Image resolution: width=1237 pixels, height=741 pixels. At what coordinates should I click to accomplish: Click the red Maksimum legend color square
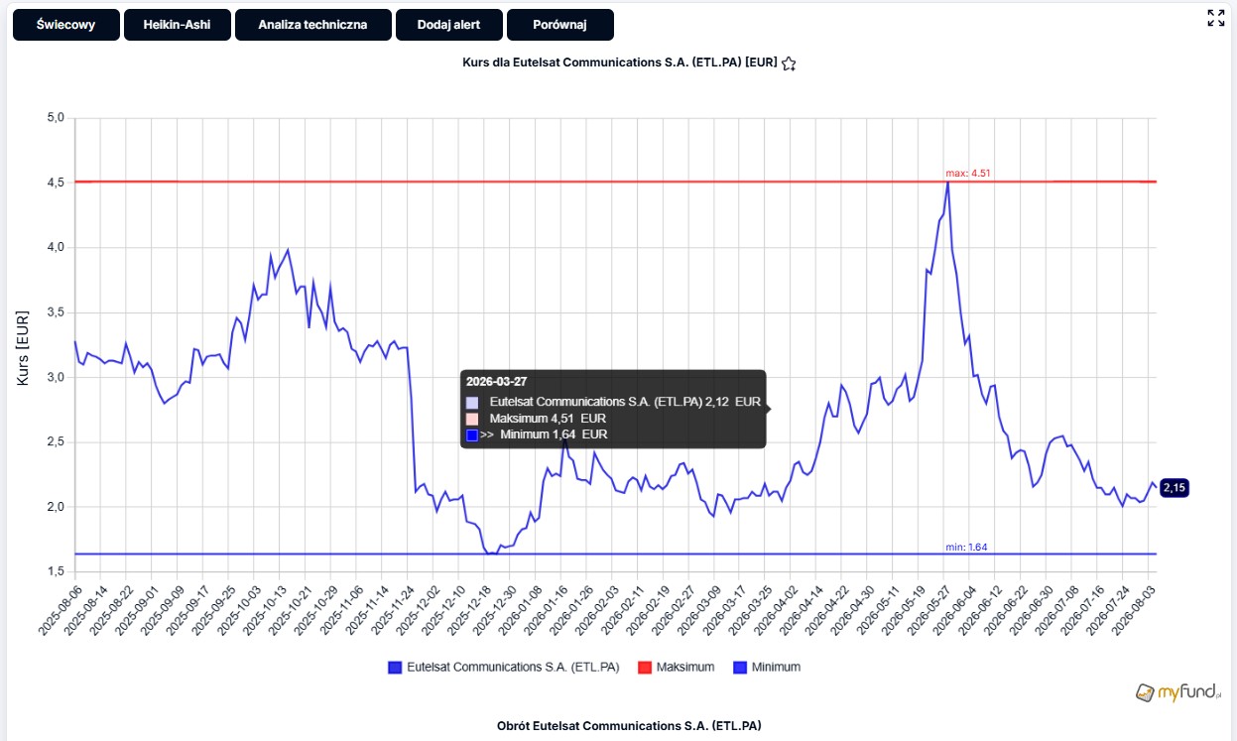click(x=643, y=668)
